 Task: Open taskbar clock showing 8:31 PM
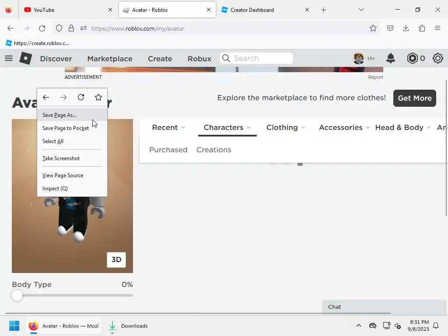(418, 325)
